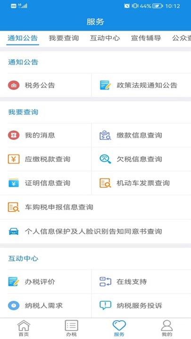This screenshot has height=339, width=191.
Task: Select the 宣传辅导 tab
Action: point(146,38)
